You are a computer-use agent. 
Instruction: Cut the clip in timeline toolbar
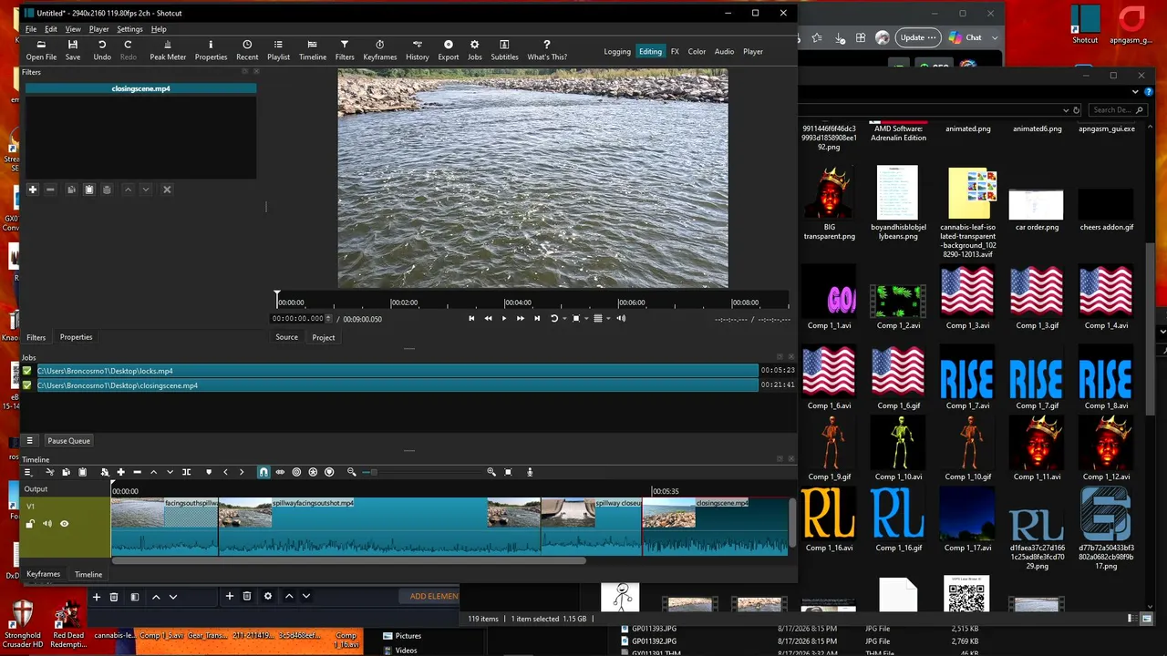[x=50, y=472]
